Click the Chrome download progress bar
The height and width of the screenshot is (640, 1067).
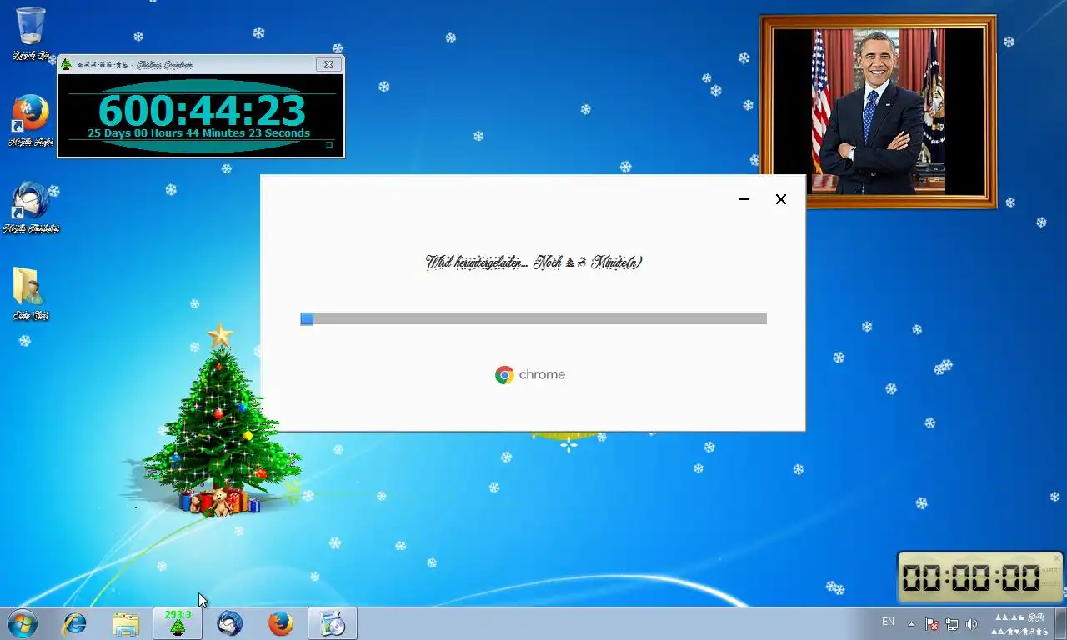tap(533, 318)
